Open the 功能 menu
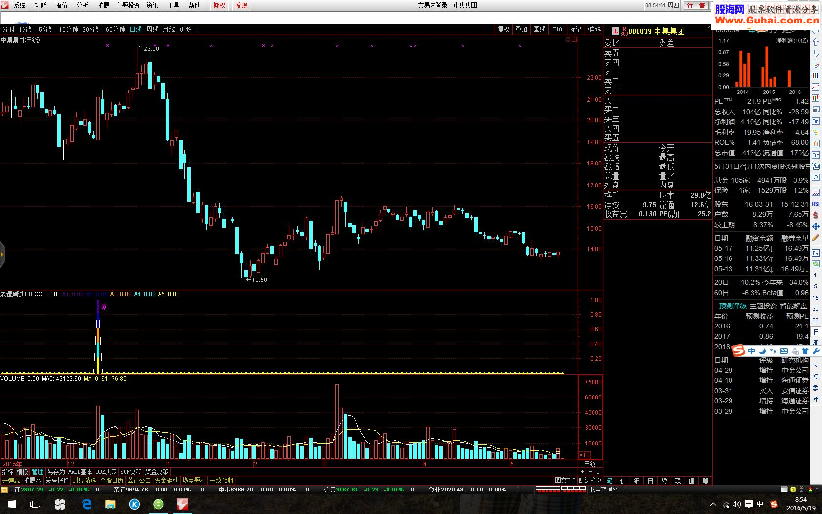Image resolution: width=822 pixels, height=514 pixels. (41, 5)
